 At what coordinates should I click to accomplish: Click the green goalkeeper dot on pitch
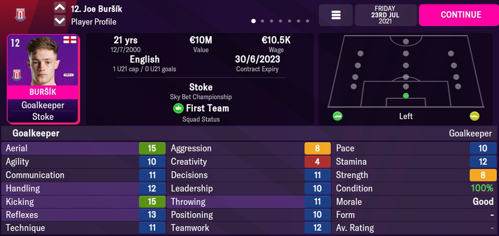point(406,96)
